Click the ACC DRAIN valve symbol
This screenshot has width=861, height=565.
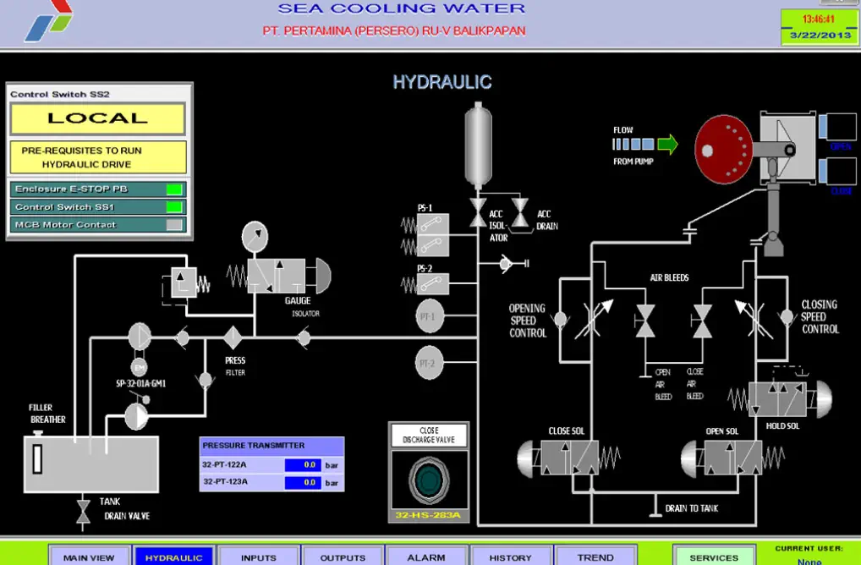(x=519, y=212)
